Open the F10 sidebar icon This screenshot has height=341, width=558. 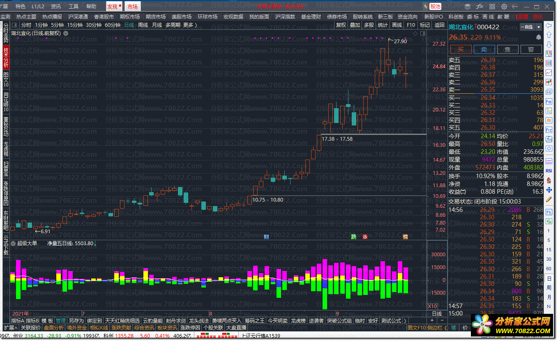click(x=549, y=101)
